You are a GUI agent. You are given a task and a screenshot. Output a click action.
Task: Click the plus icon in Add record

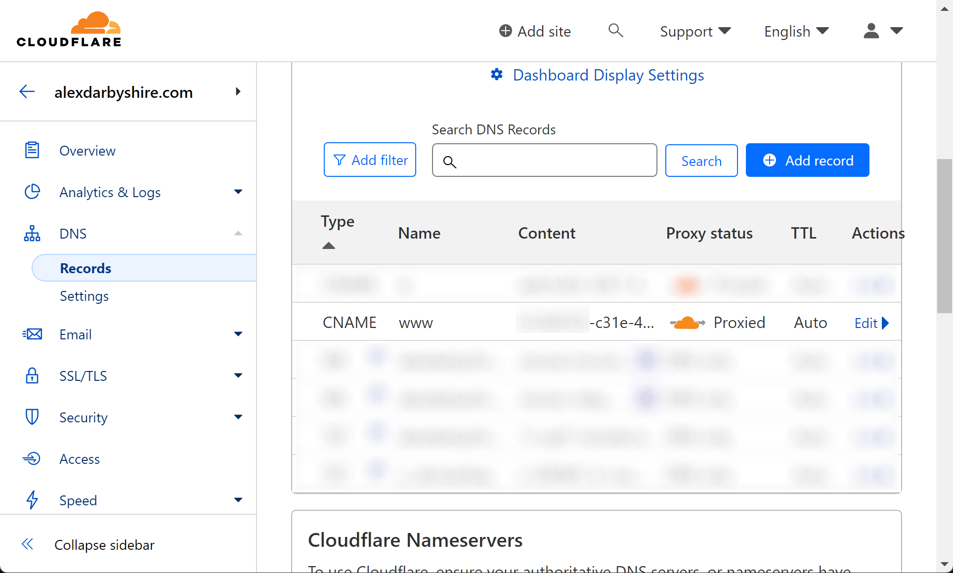(x=770, y=160)
